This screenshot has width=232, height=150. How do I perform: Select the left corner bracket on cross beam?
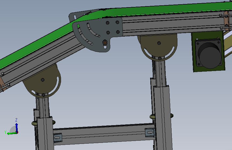[x=58, y=138]
